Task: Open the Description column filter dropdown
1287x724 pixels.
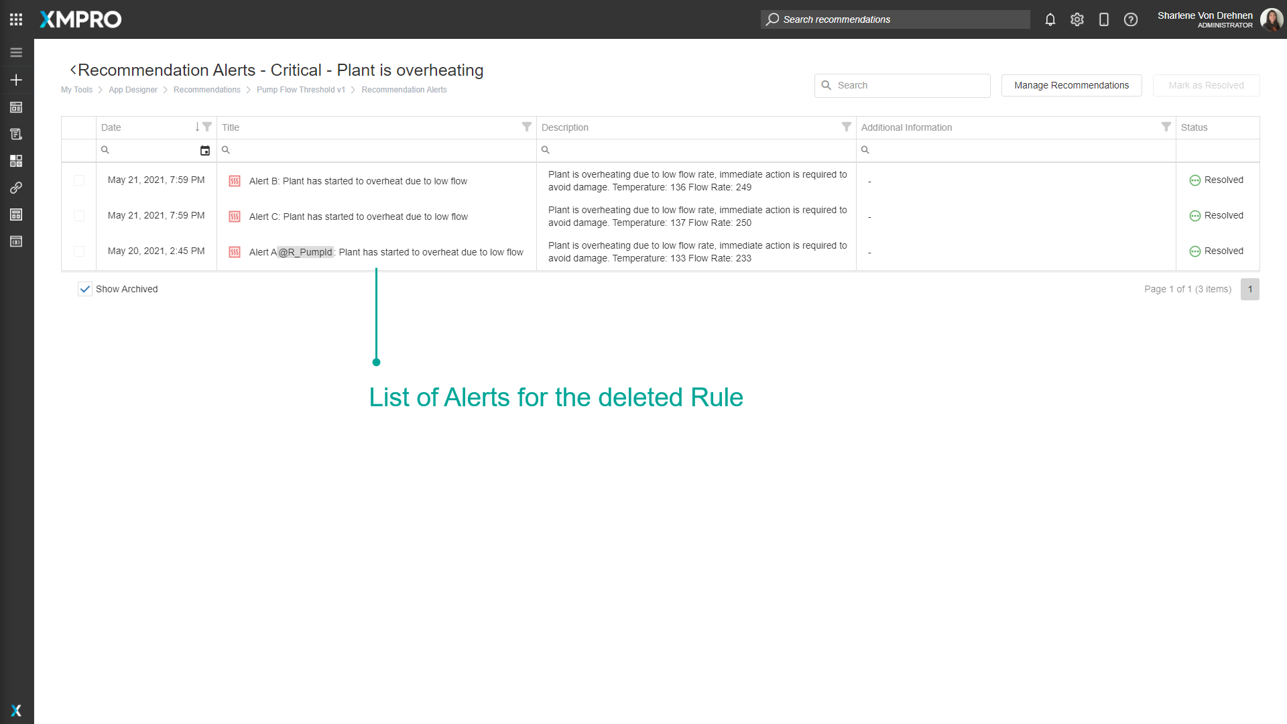Action: pos(846,127)
